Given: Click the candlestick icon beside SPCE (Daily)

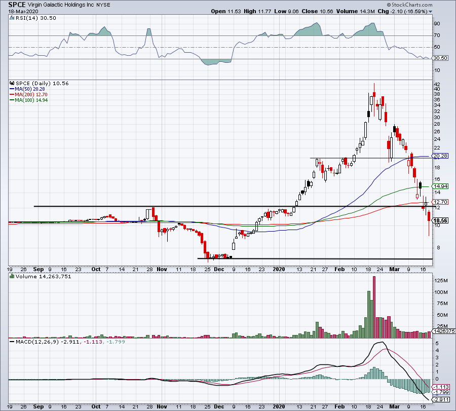Looking at the screenshot, I should [x=12, y=83].
